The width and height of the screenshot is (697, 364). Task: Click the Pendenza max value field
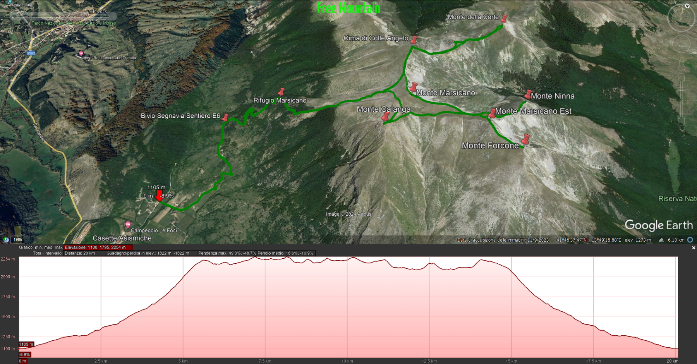[x=227, y=253]
